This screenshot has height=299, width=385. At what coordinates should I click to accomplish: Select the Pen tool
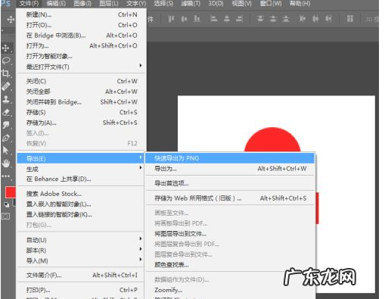click(x=6, y=138)
